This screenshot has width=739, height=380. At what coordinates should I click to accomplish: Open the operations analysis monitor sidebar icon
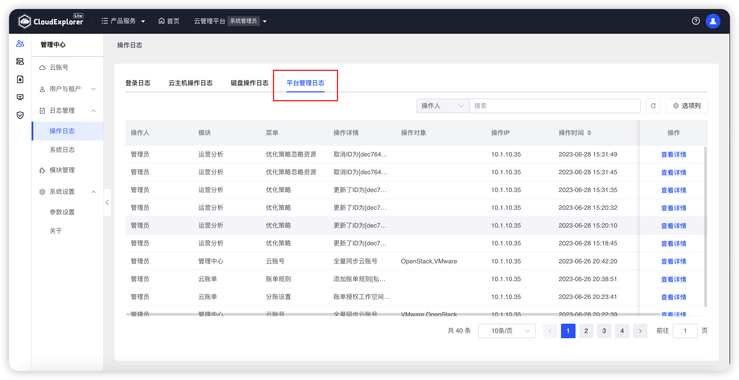[x=20, y=97]
